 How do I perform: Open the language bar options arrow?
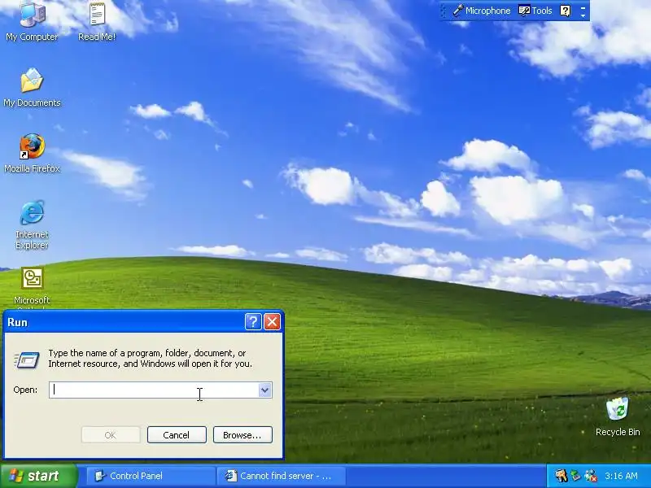tap(583, 15)
